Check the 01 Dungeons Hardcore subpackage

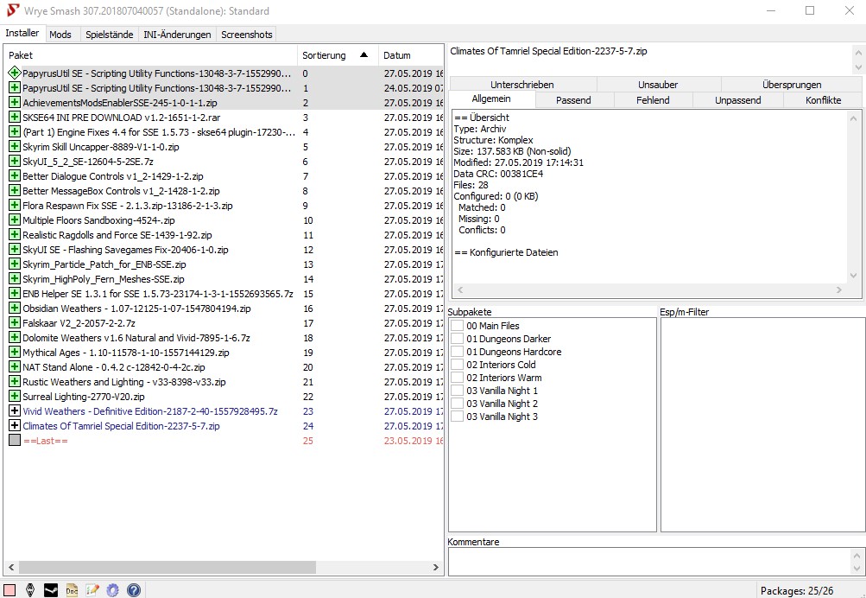[458, 352]
